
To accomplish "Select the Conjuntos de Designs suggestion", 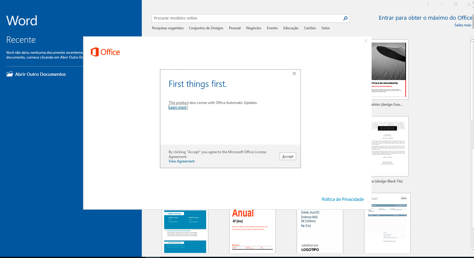I will coord(206,28).
